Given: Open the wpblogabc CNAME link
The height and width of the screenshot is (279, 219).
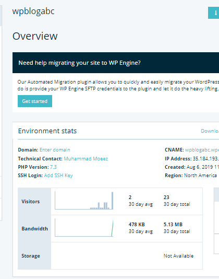Looking at the screenshot, I should click(x=202, y=150).
